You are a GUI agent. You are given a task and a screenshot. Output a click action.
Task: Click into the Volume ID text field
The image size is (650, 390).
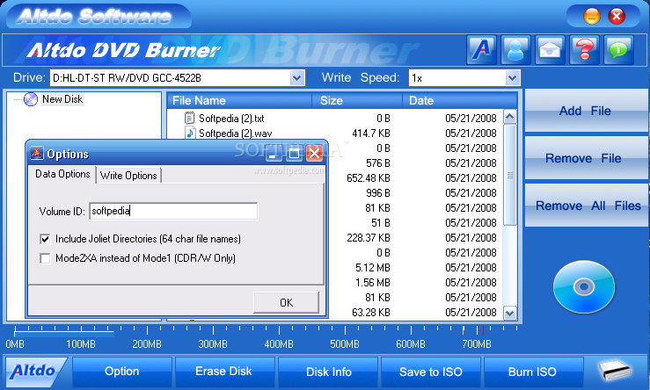pyautogui.click(x=173, y=211)
